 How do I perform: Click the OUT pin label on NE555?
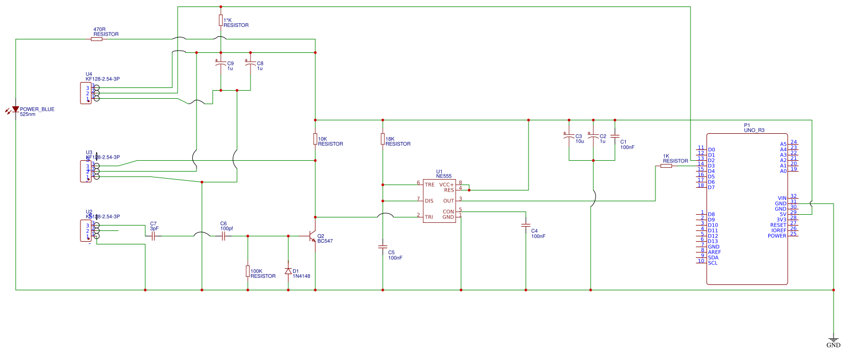pos(449,201)
